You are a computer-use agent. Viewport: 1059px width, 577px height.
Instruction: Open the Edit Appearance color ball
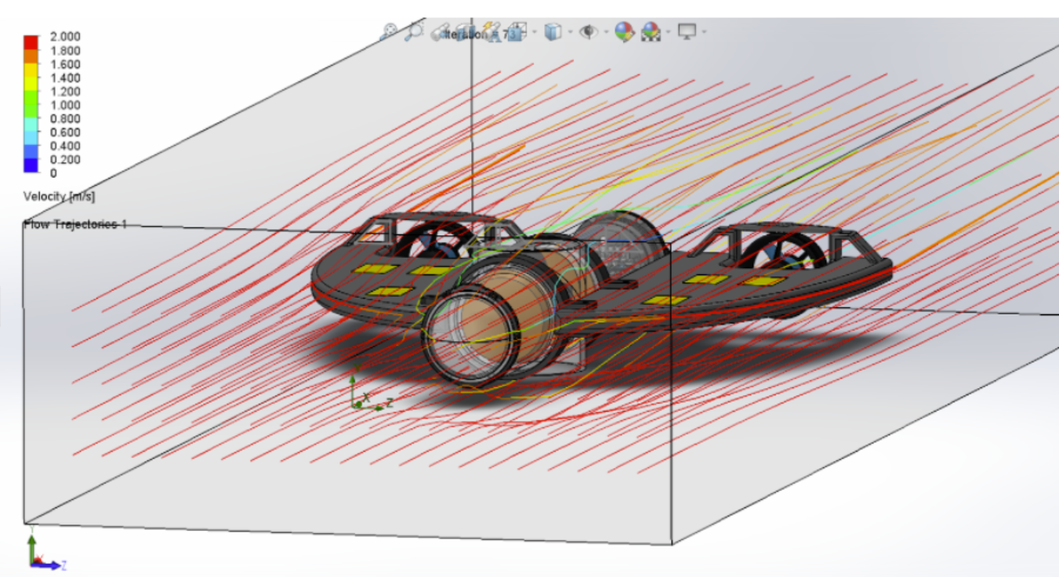624,32
